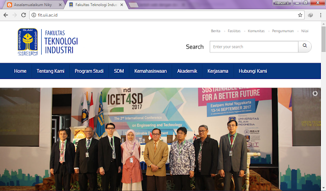Viewport: 326px width, 191px height.
Task: Follow the Pengumuman link
Action: coord(283,31)
